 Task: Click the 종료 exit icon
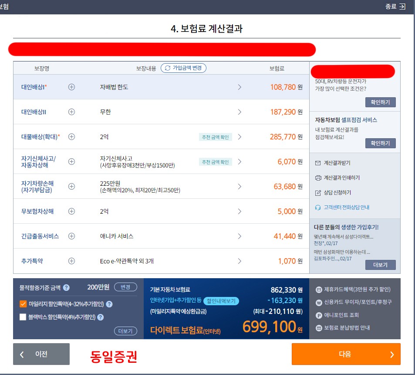pos(402,7)
